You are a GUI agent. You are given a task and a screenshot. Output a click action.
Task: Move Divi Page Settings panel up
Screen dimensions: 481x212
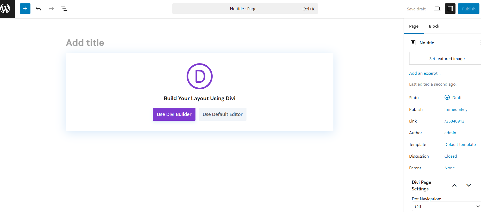click(454, 185)
